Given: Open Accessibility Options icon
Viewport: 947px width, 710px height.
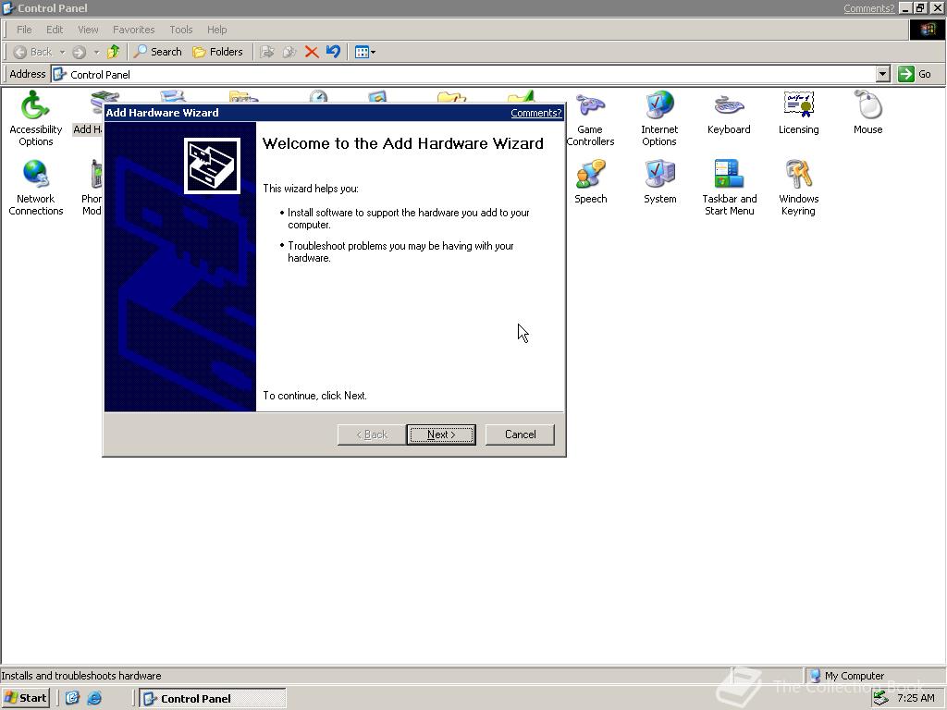Looking at the screenshot, I should pyautogui.click(x=36, y=117).
